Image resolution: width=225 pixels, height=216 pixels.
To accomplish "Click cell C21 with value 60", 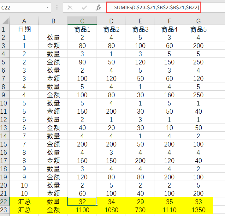I will click(82, 194).
